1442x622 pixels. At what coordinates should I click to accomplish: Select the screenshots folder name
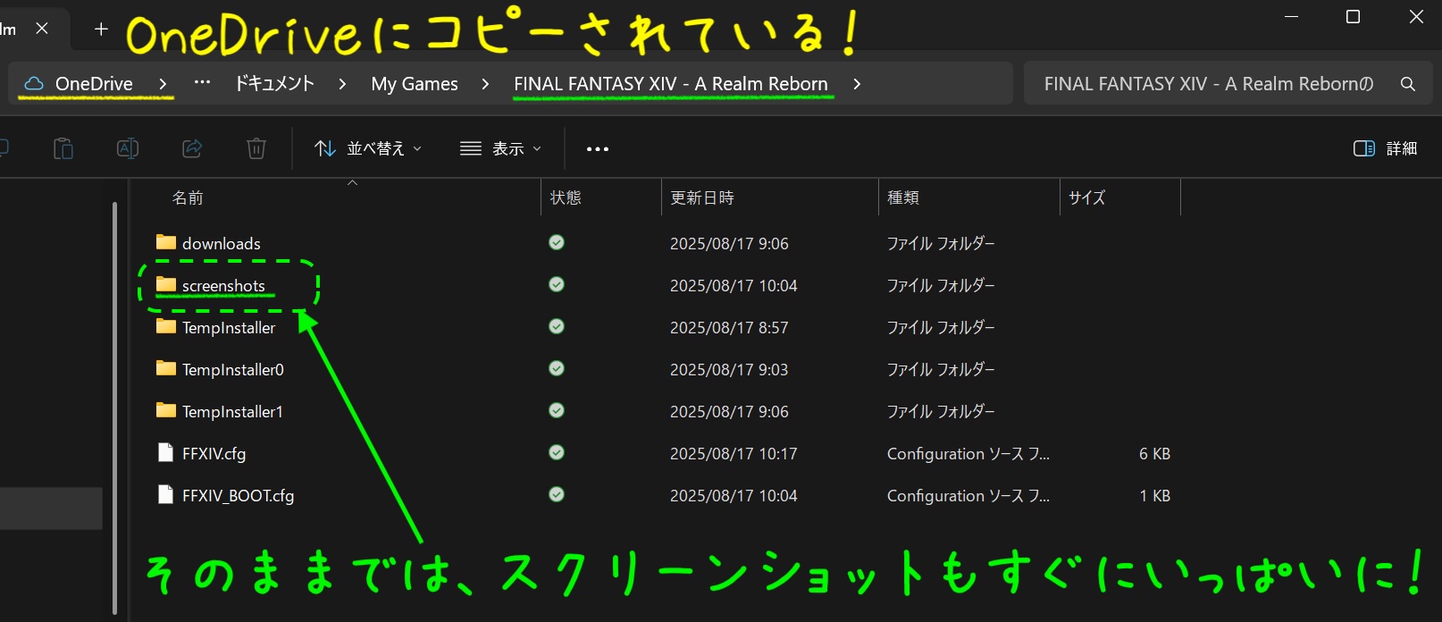[x=223, y=286]
